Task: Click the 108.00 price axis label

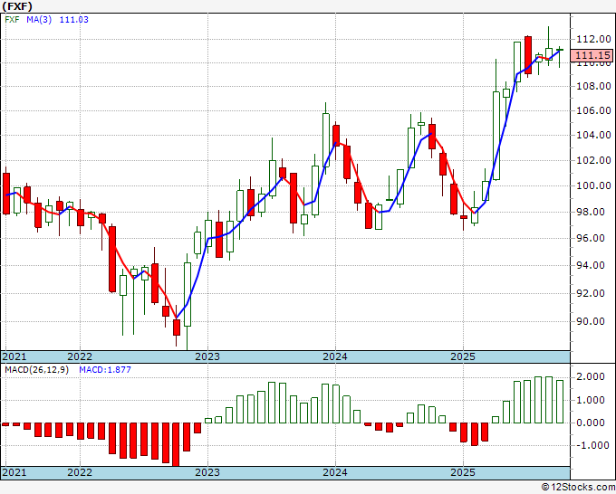Action: (x=593, y=86)
